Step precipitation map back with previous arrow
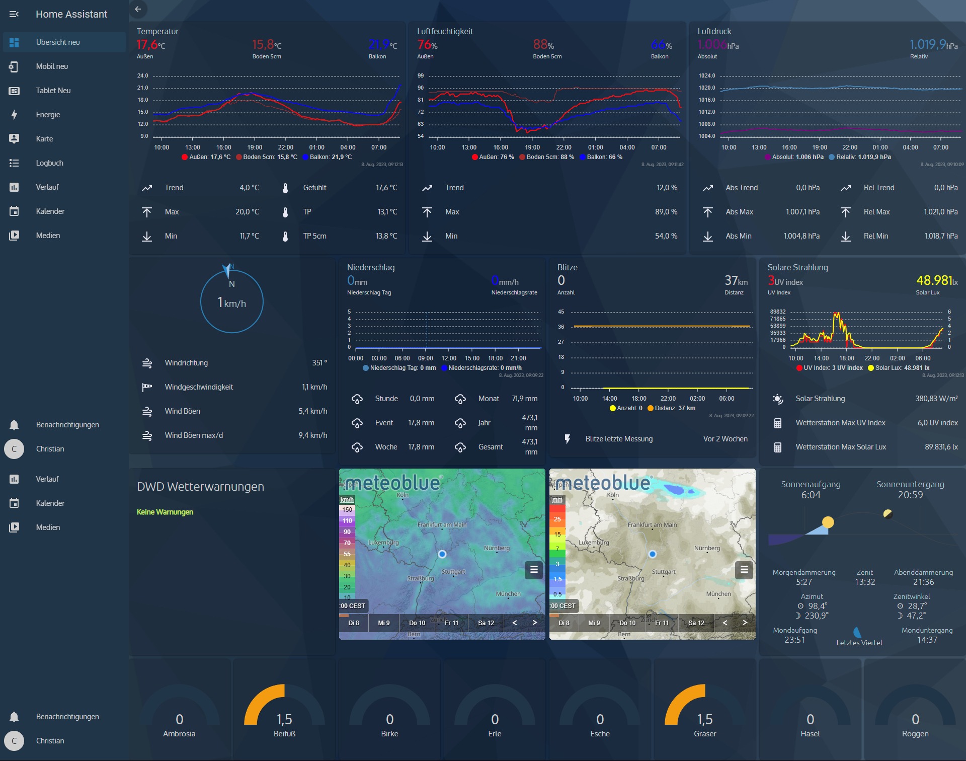Viewport: 966px width, 761px height. 725,623
